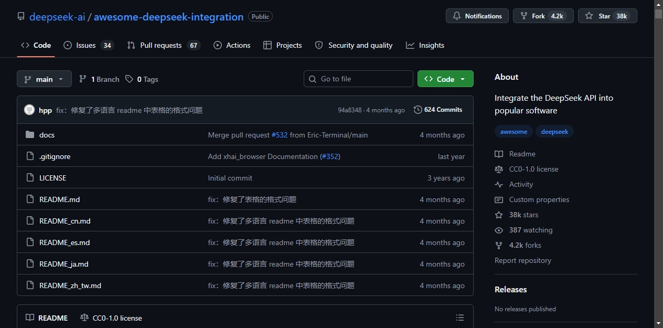View the Insights tab
Image resolution: width=663 pixels, height=328 pixels.
coord(425,45)
